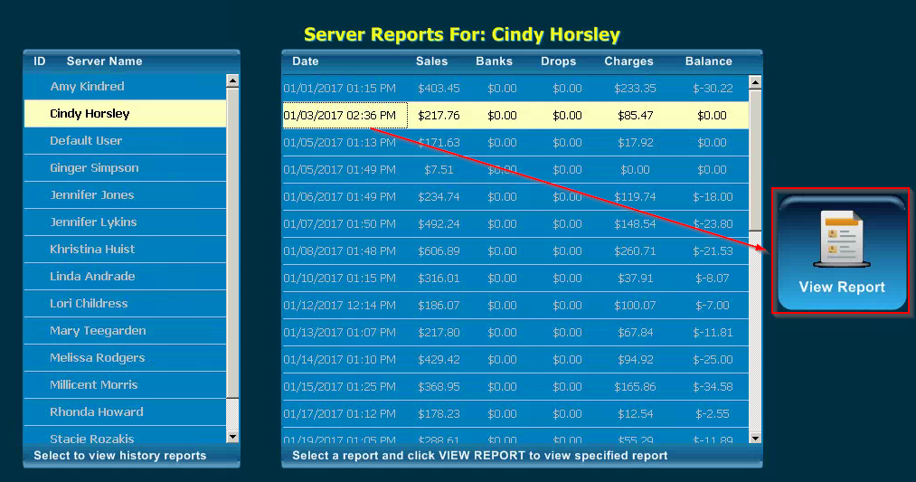
Task: Click the Sales column header
Action: (x=431, y=61)
